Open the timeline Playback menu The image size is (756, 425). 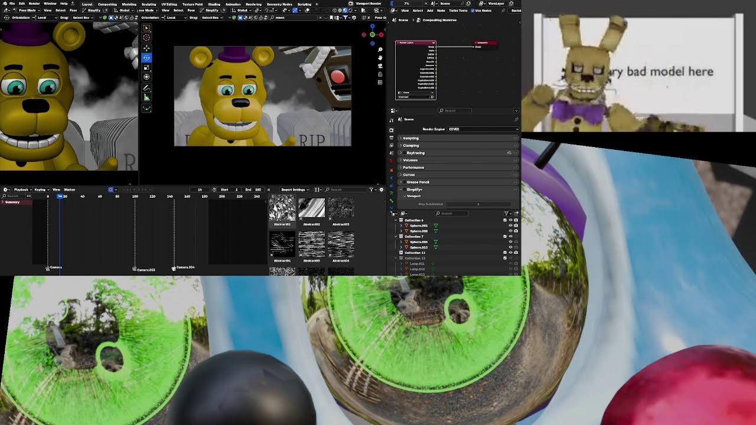point(22,189)
